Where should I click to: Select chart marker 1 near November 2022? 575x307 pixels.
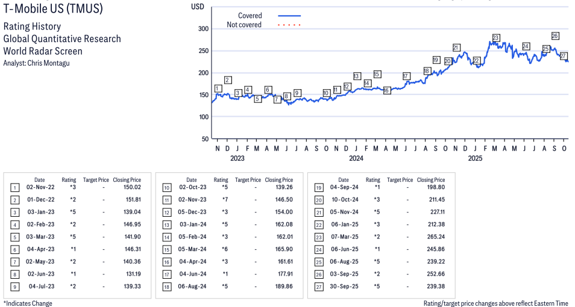pyautogui.click(x=218, y=88)
